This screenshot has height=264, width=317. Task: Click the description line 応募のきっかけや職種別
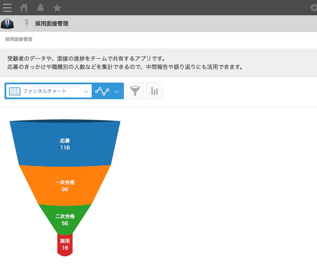(125, 67)
